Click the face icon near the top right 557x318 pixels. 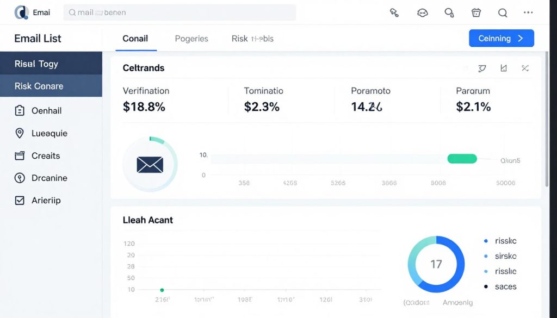423,12
